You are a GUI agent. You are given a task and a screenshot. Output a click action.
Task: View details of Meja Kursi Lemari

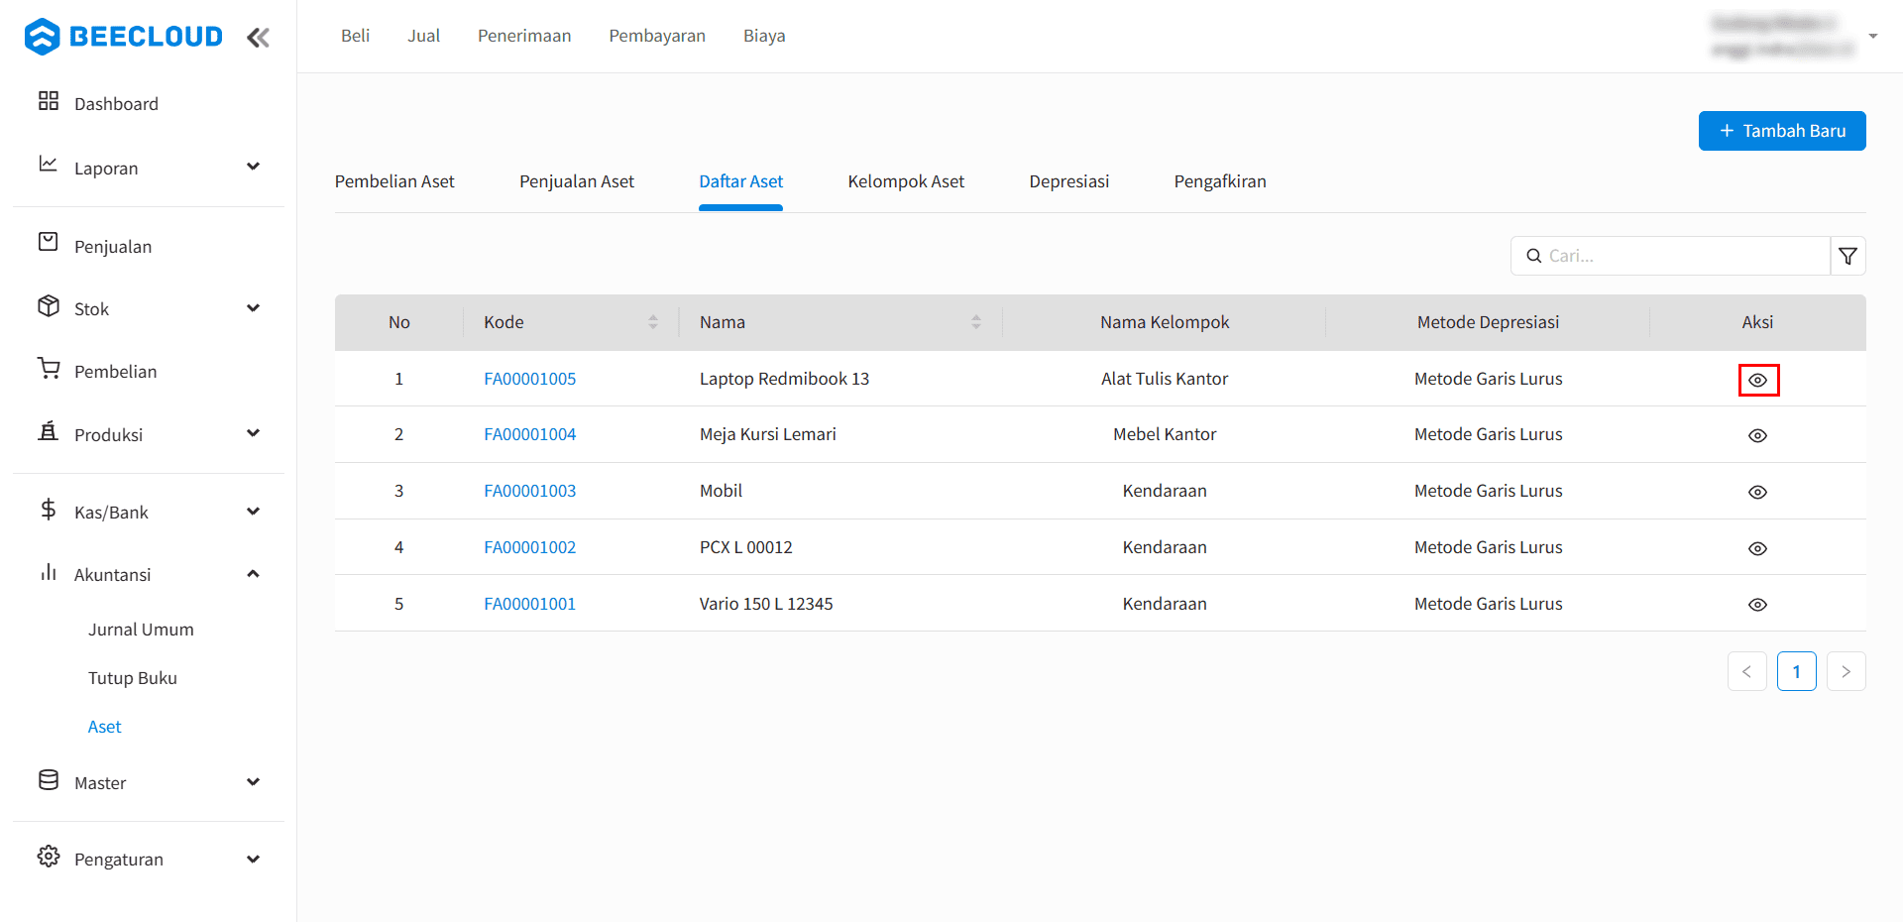(1758, 436)
